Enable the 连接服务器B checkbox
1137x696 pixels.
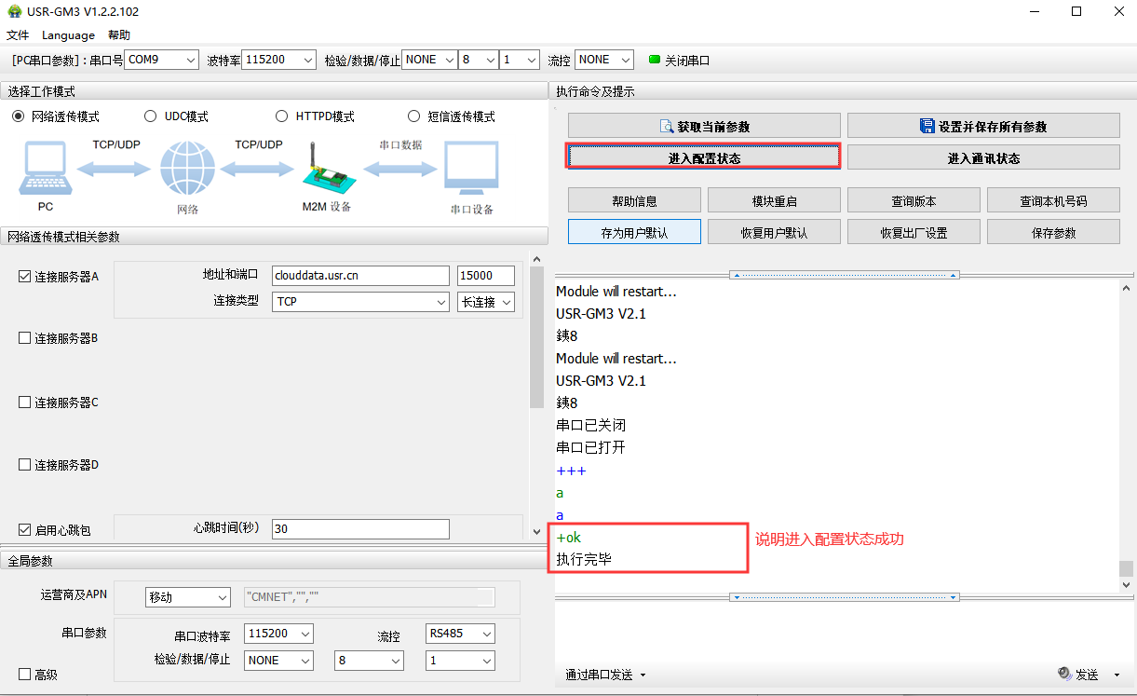[x=25, y=338]
